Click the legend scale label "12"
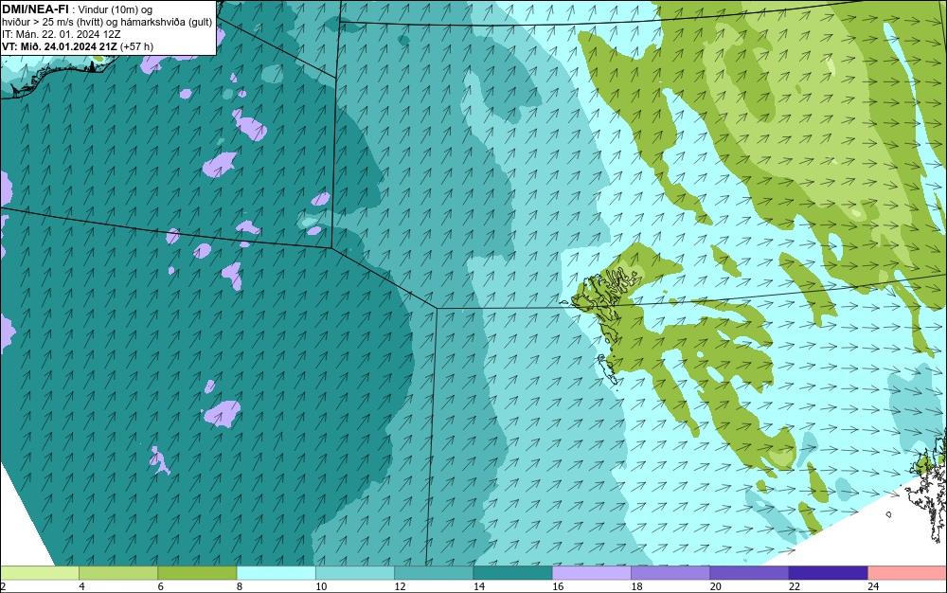 (400, 586)
